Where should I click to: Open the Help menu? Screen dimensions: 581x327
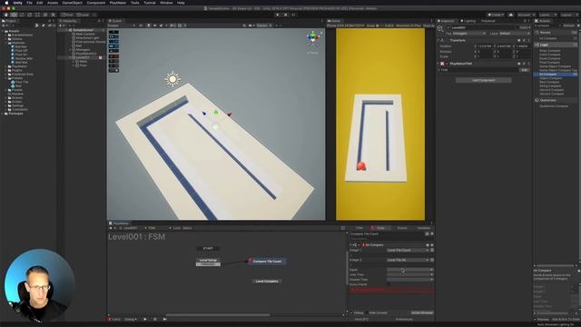pyautogui.click(x=181, y=3)
